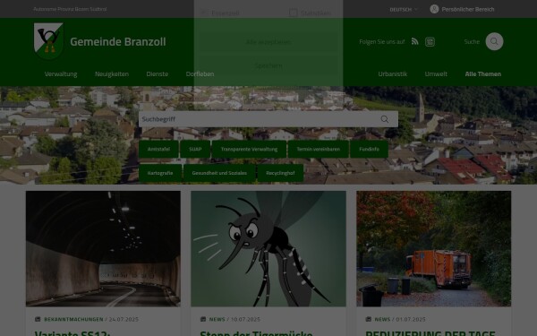Click the Amtstafel quick link
The width and height of the screenshot is (537, 336).
[158, 149]
